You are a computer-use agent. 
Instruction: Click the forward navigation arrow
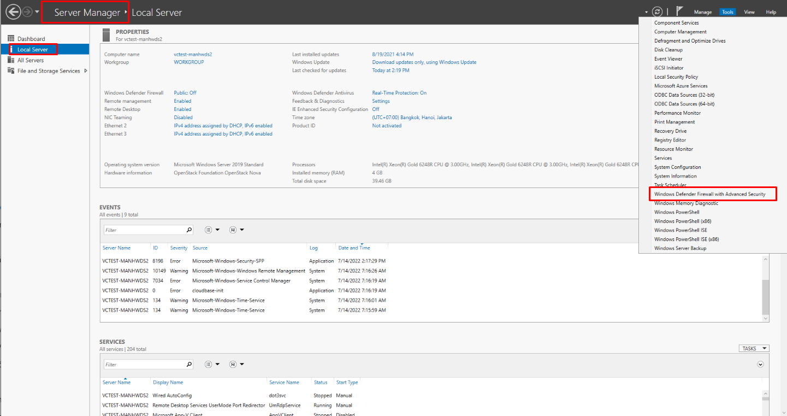pos(27,11)
